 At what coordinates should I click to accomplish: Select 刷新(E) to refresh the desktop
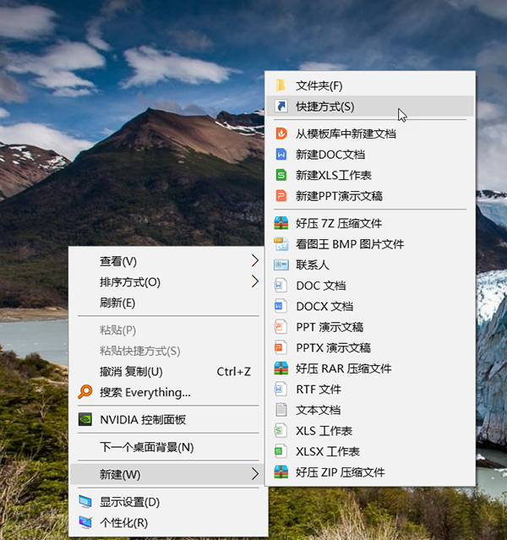point(117,303)
